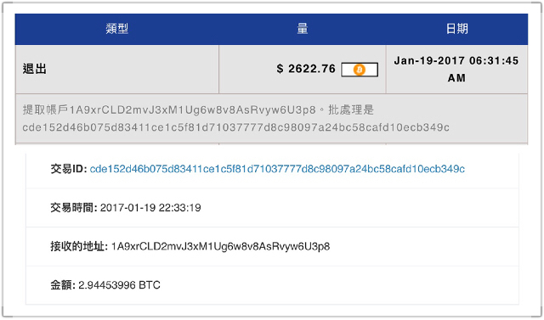This screenshot has width=544, height=320.
Task: Click the Bitcoin icon beside $ 2622.76
Action: click(x=360, y=70)
